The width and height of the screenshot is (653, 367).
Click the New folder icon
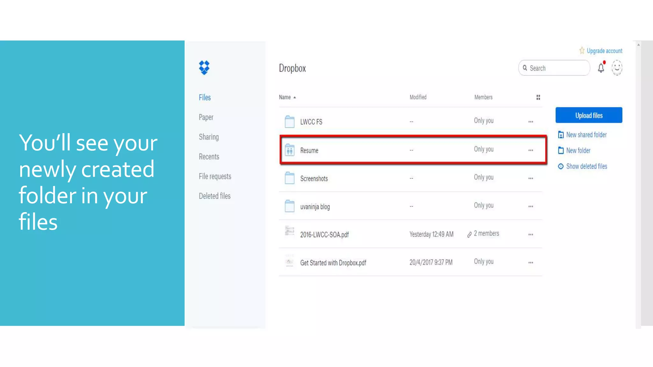(561, 150)
